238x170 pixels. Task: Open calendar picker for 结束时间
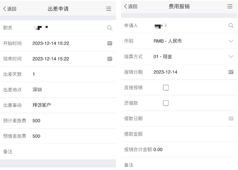110,59
